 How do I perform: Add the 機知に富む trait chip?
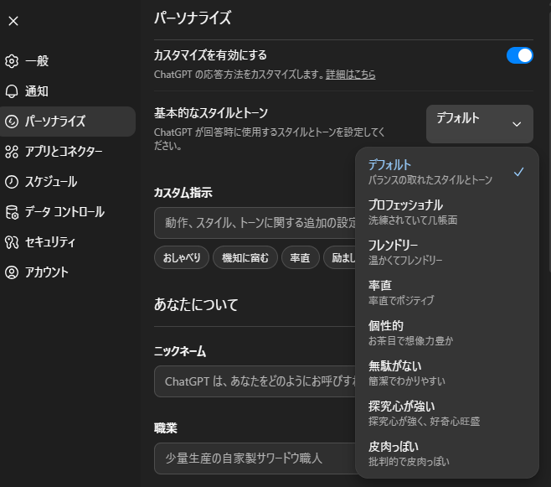(245, 257)
